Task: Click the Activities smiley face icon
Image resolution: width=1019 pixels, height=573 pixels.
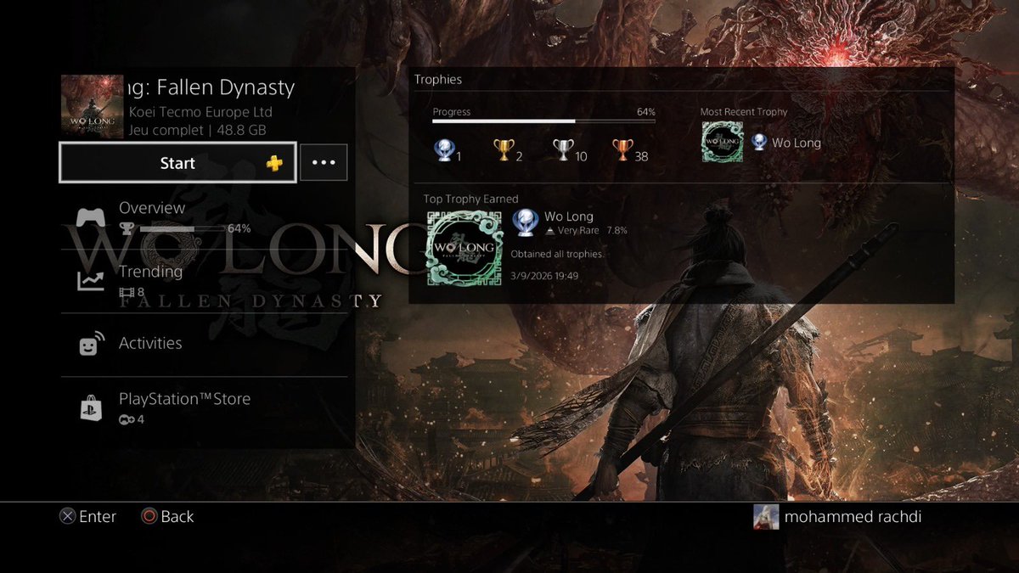Action: [91, 344]
